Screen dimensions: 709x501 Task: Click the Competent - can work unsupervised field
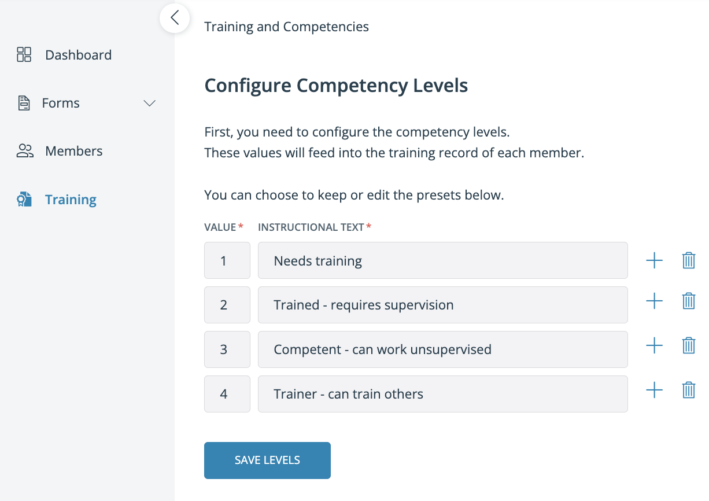[443, 349]
